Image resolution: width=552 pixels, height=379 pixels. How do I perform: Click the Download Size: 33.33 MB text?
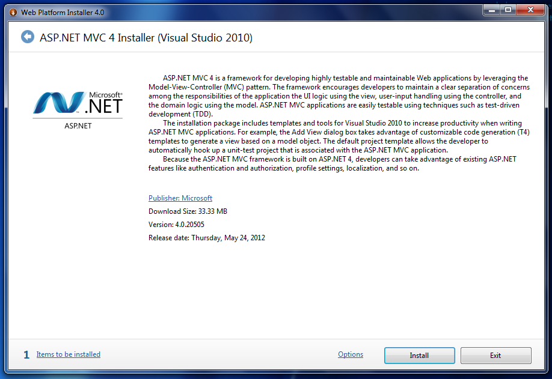(188, 211)
